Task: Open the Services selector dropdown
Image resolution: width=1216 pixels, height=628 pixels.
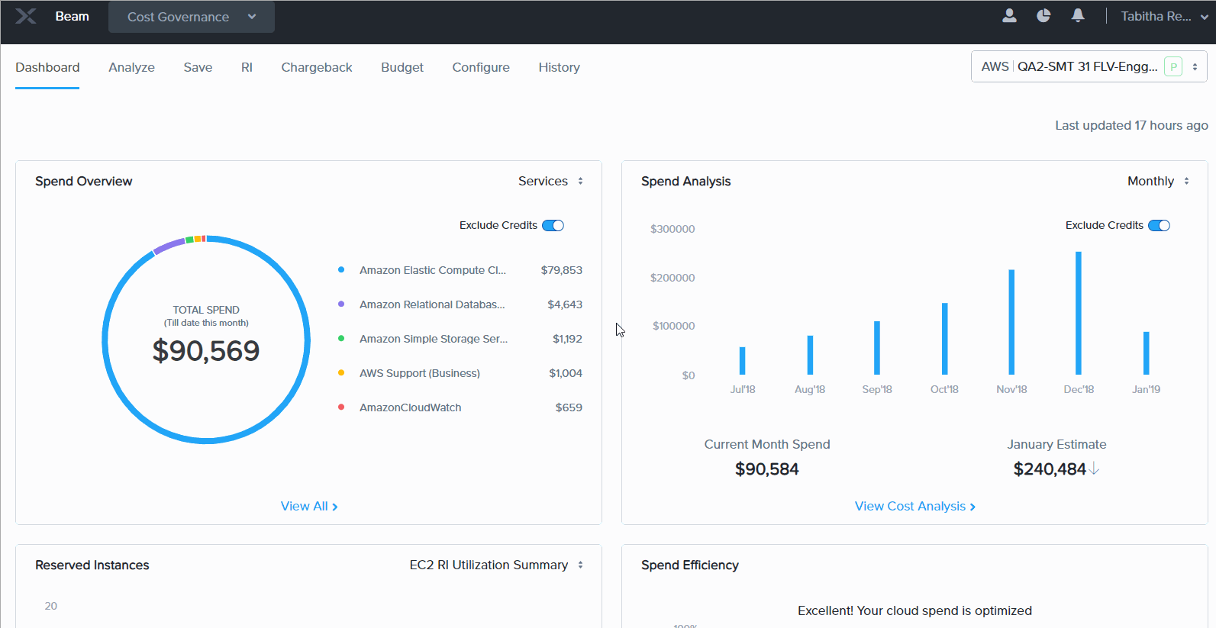Action: click(x=550, y=181)
